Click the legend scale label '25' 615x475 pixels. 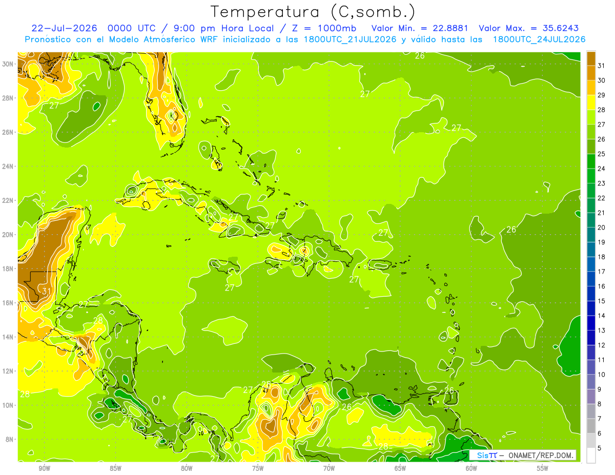601,154
